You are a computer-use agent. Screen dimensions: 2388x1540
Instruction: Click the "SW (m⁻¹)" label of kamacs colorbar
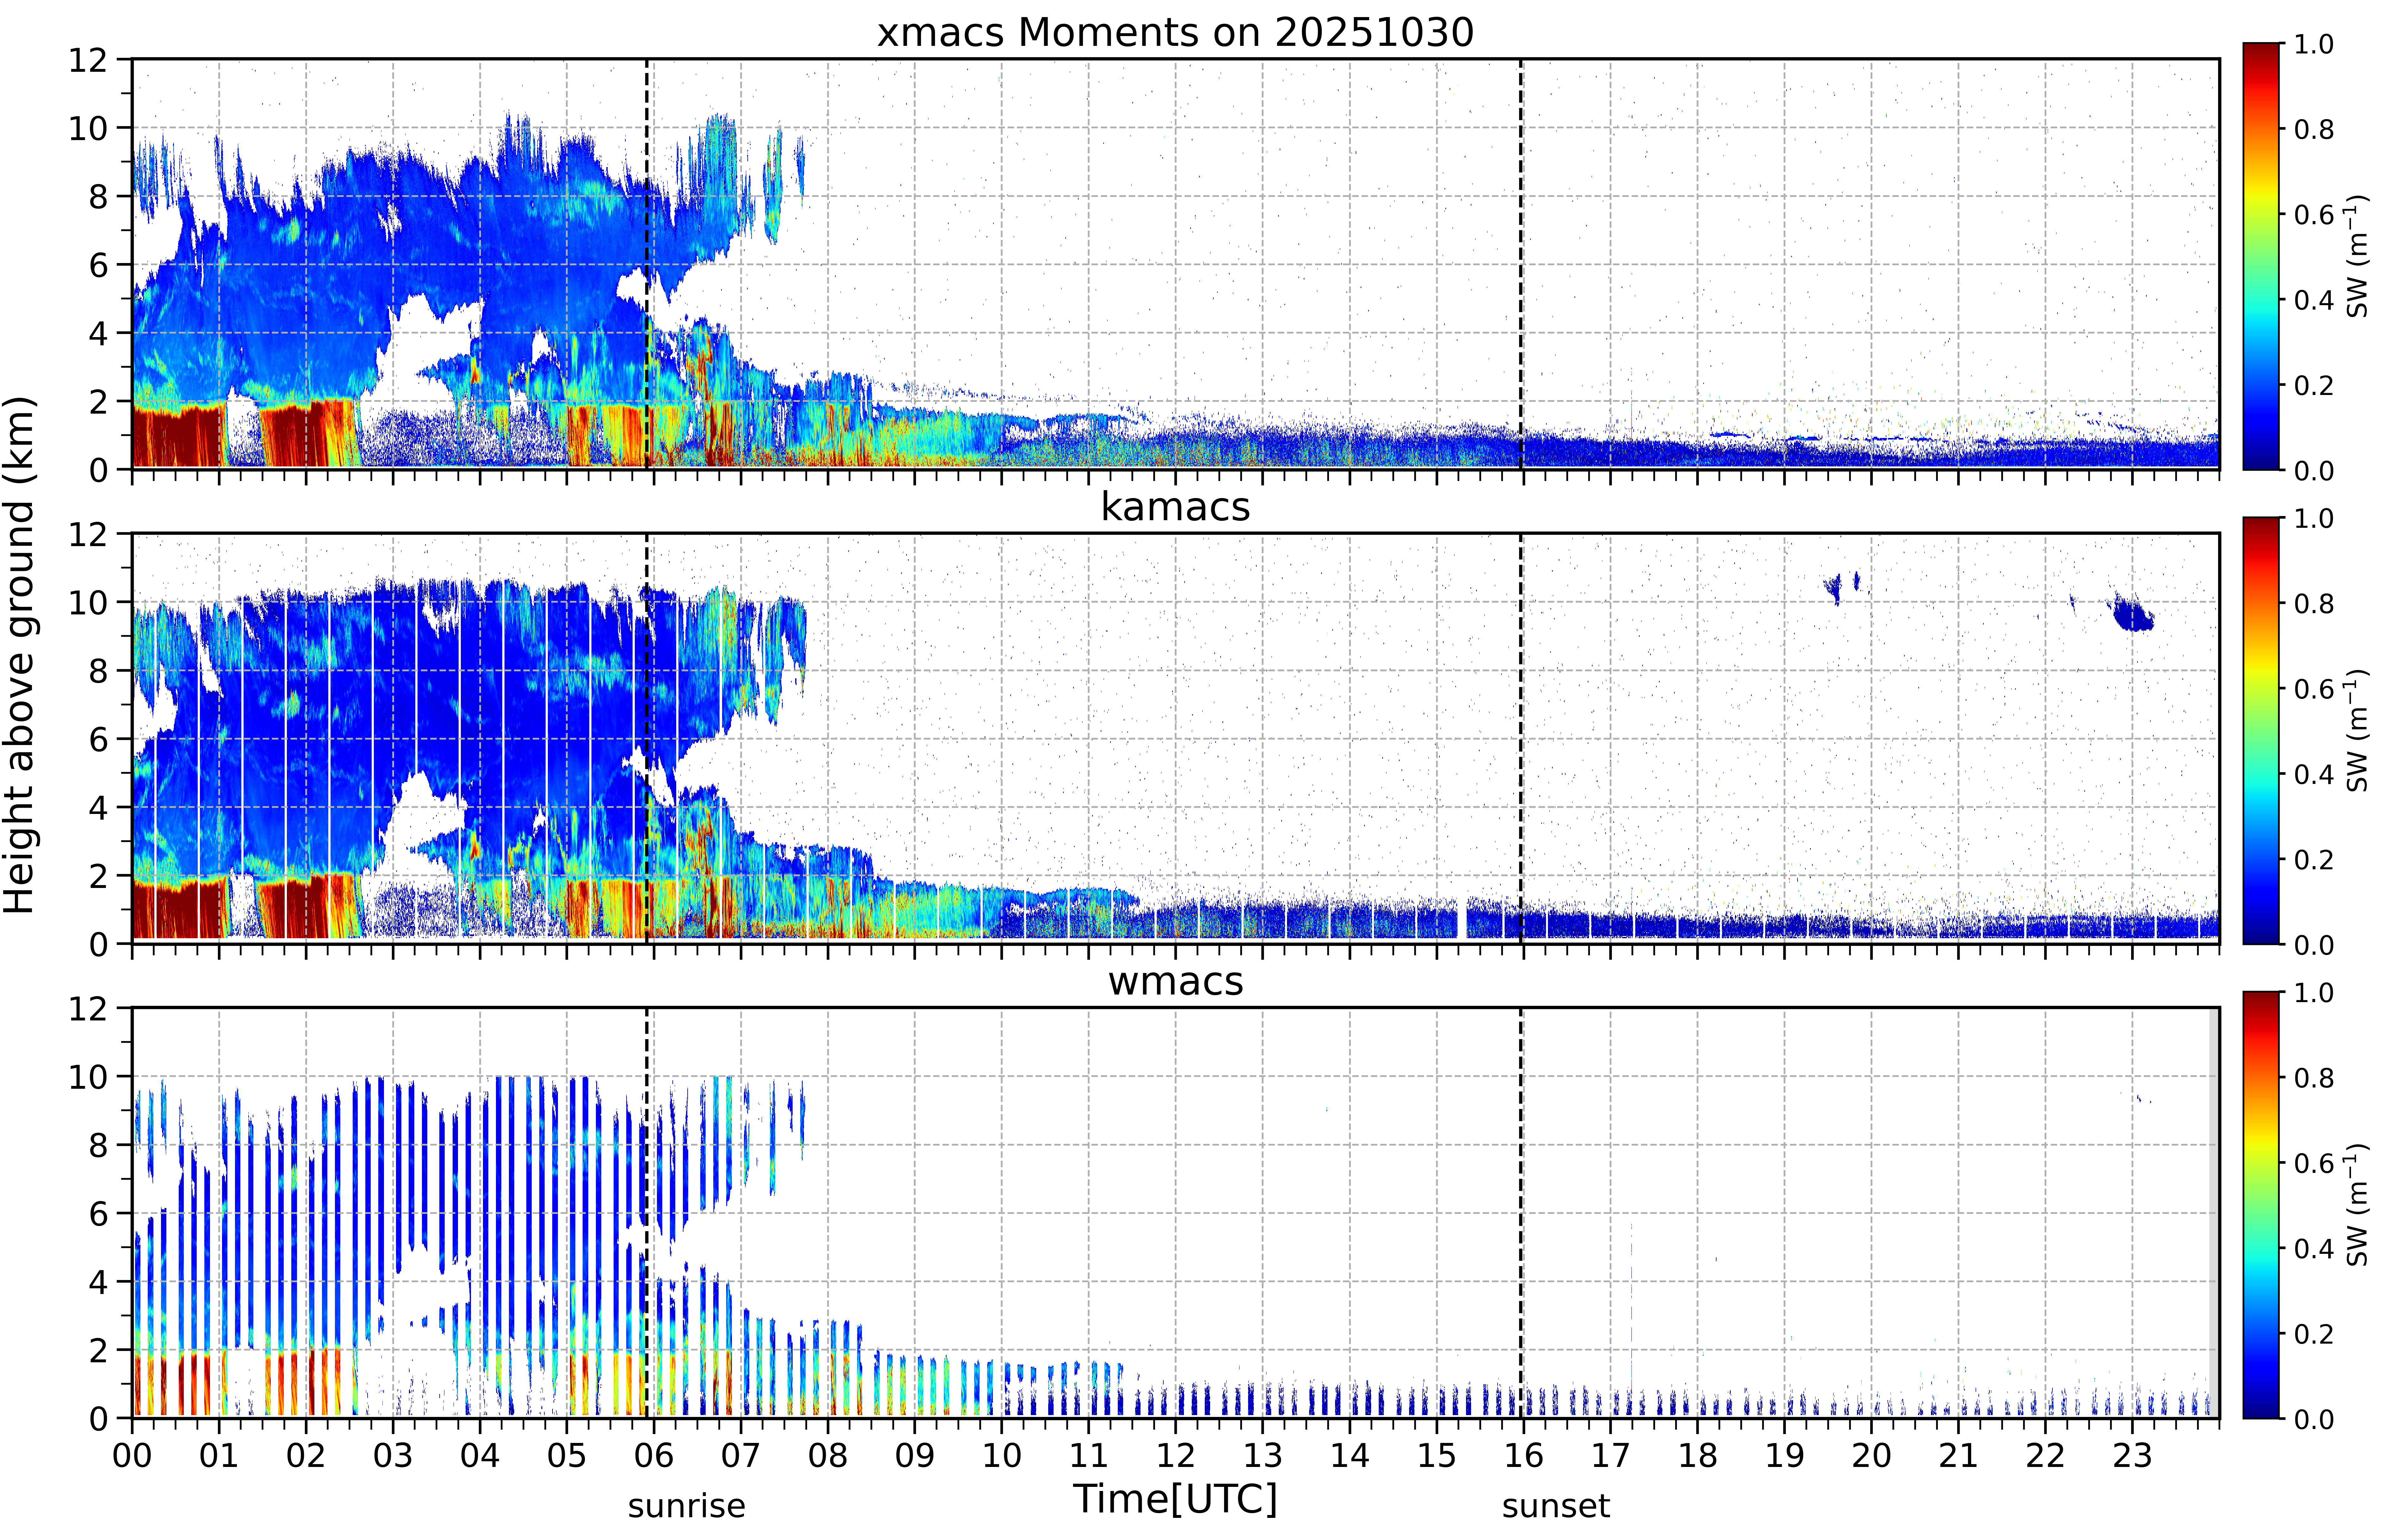(x=2357, y=730)
